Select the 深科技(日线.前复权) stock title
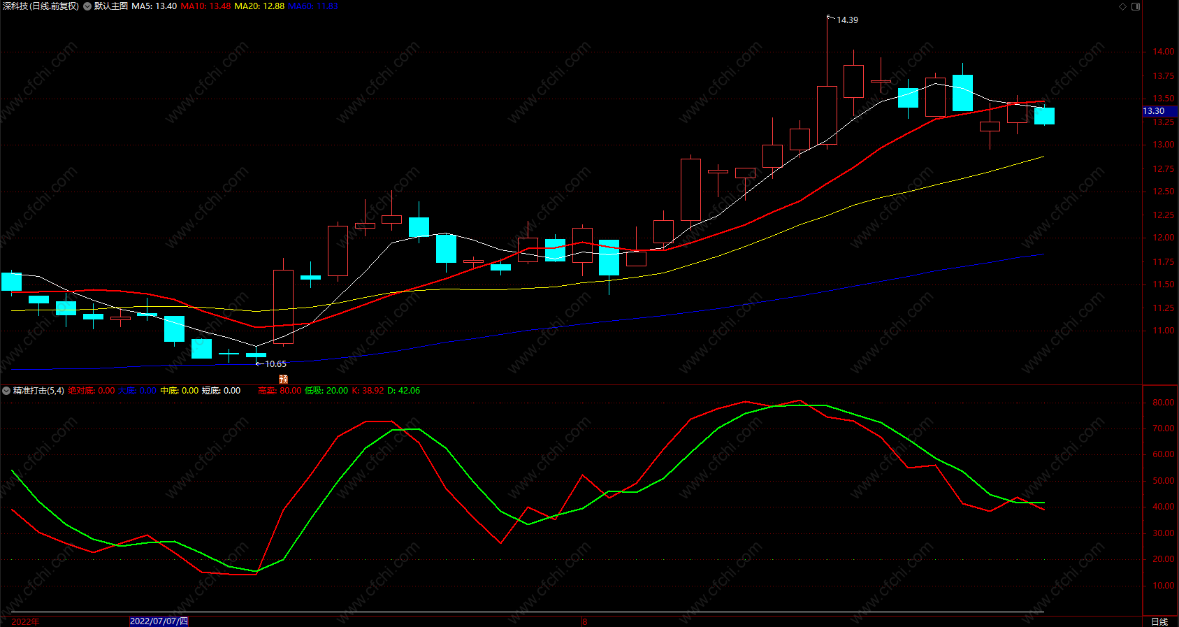1179x627 pixels. (41, 6)
